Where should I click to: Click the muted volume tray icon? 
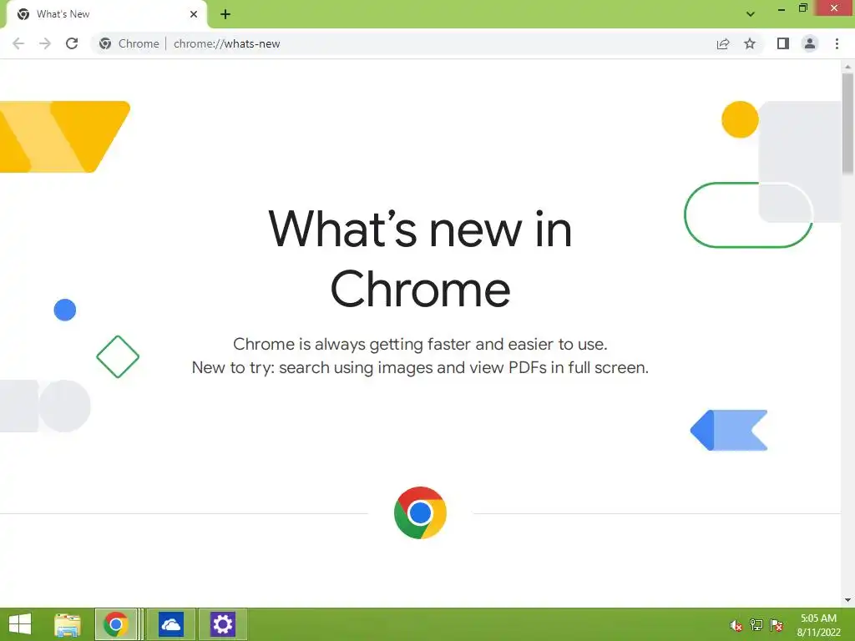pyautogui.click(x=736, y=625)
